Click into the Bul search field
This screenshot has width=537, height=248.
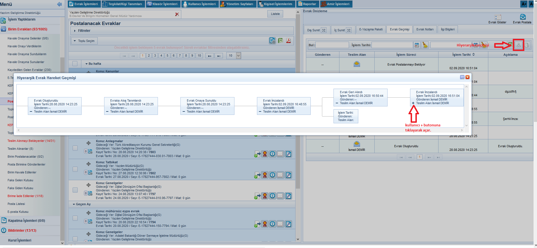point(332,45)
